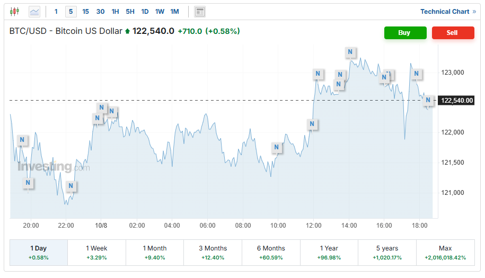Screen dimensions: 485x278
Task: Switch interval to 1H
Action: click(115, 12)
